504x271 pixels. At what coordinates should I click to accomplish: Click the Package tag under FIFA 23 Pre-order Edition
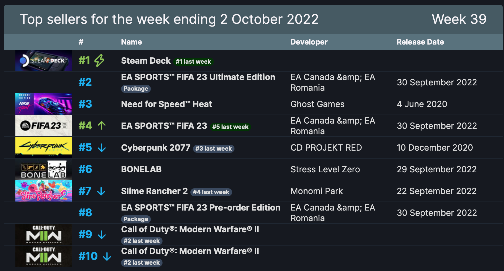tap(136, 219)
